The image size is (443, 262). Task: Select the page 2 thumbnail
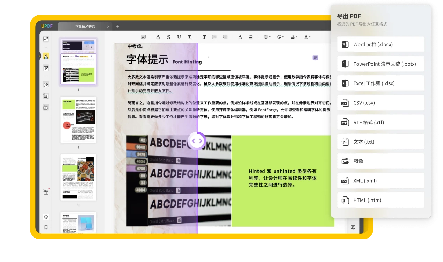click(78, 119)
